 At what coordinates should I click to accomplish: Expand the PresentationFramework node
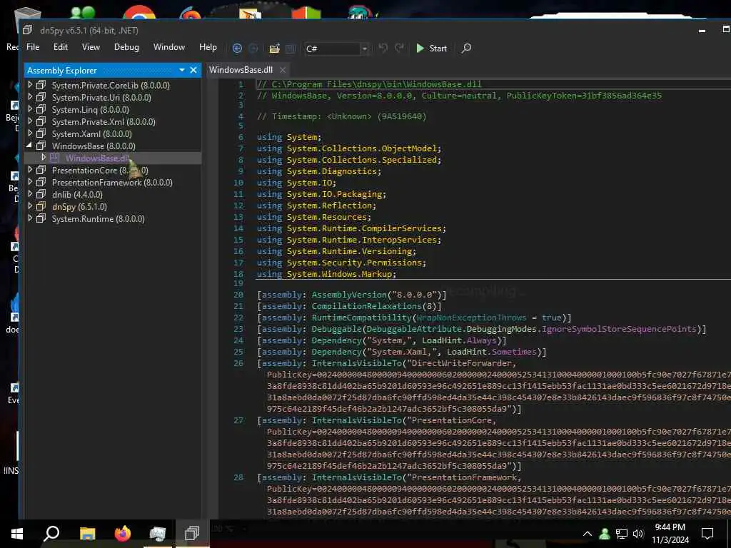click(30, 182)
